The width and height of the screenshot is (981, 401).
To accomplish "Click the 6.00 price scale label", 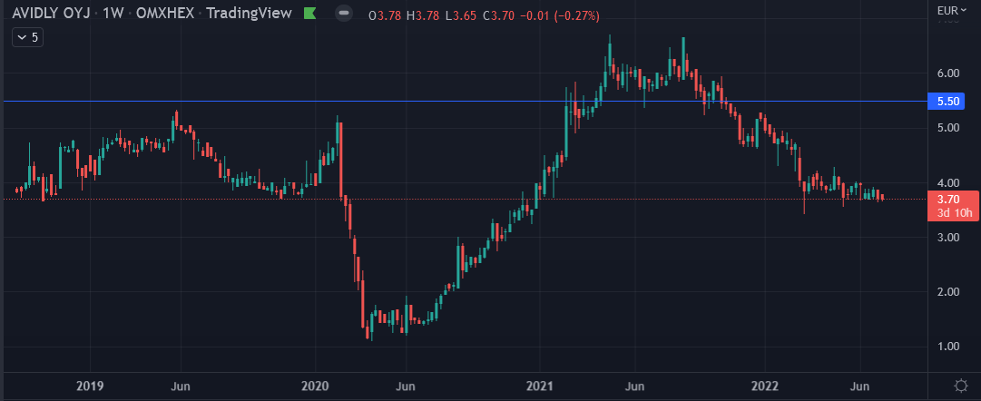I will 949,73.
